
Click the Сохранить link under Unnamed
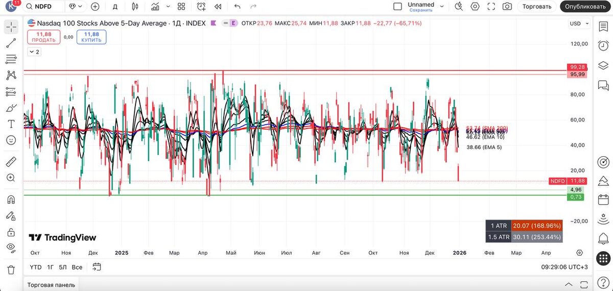(421, 10)
